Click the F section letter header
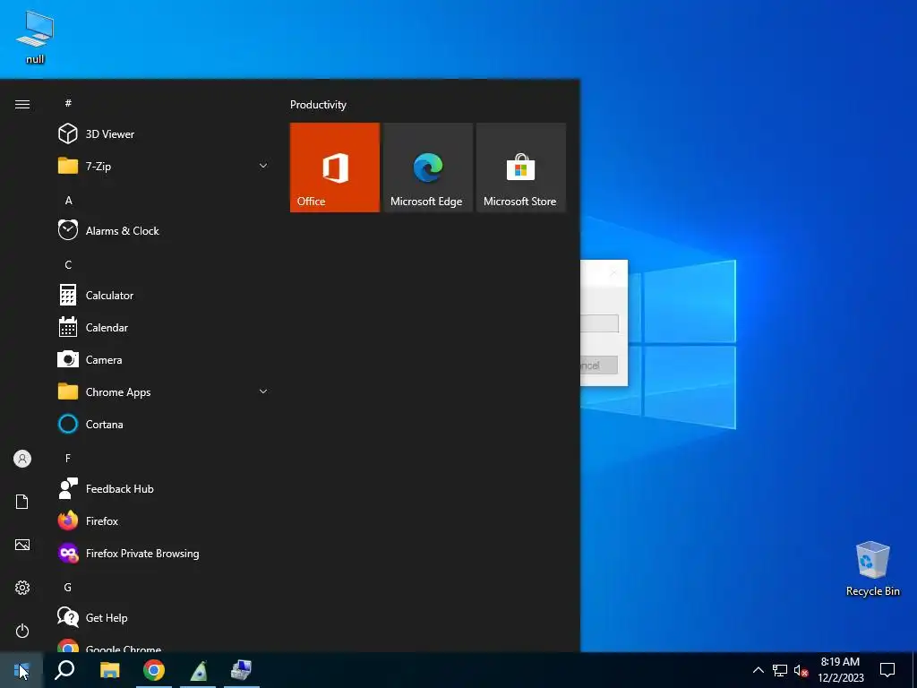Viewport: 917px width, 688px height. 68,458
